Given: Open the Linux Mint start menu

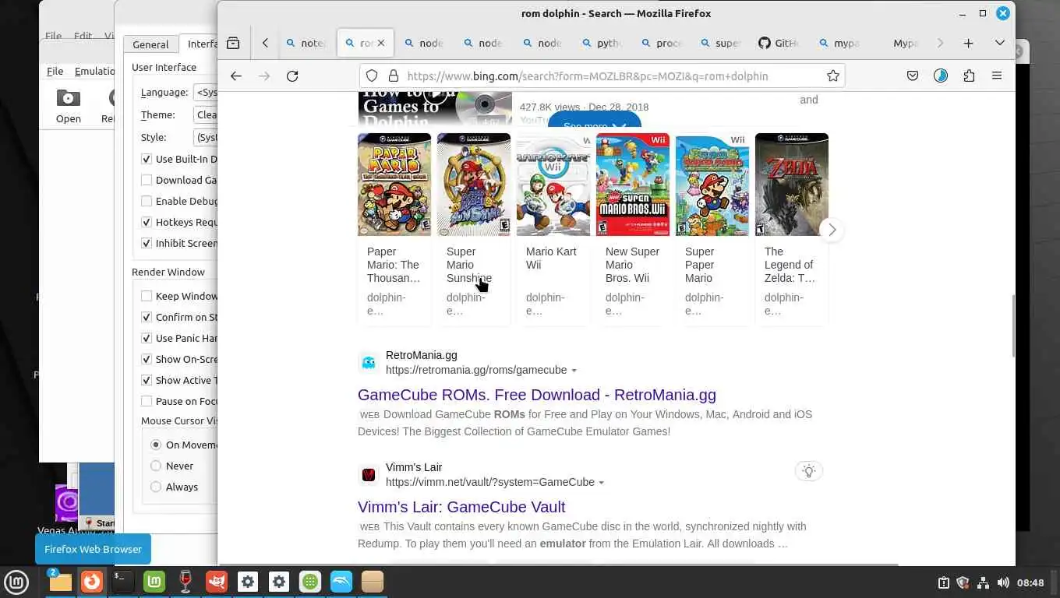Looking at the screenshot, I should coord(16,582).
